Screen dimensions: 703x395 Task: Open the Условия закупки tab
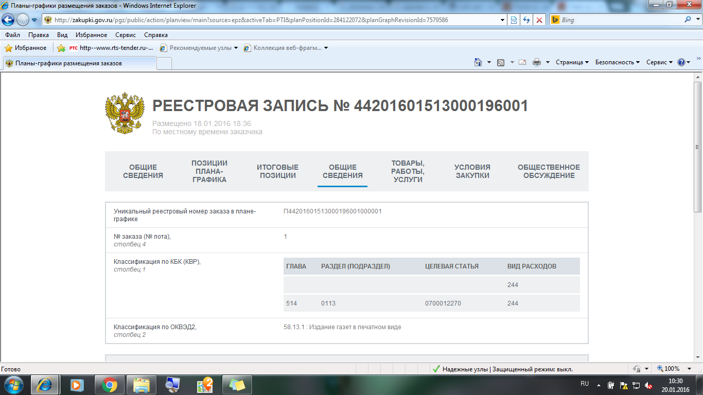coord(472,171)
